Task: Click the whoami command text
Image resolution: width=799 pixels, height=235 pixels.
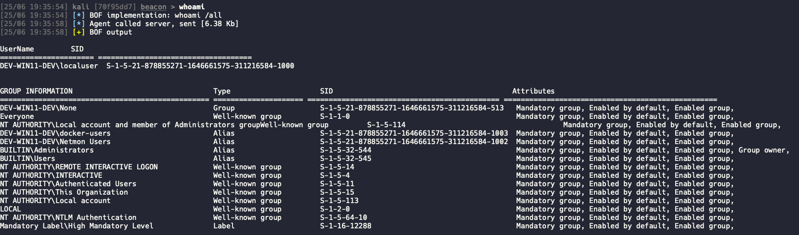Action: (x=192, y=7)
